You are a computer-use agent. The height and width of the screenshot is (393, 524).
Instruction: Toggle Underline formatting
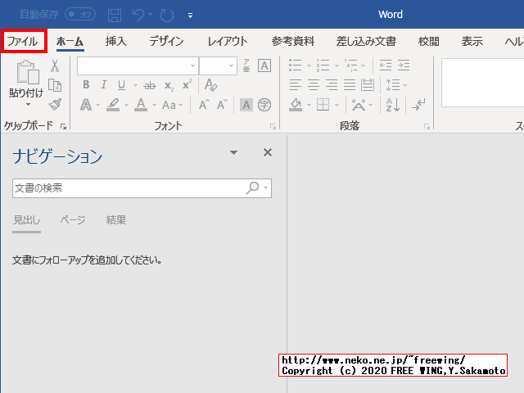[122, 85]
